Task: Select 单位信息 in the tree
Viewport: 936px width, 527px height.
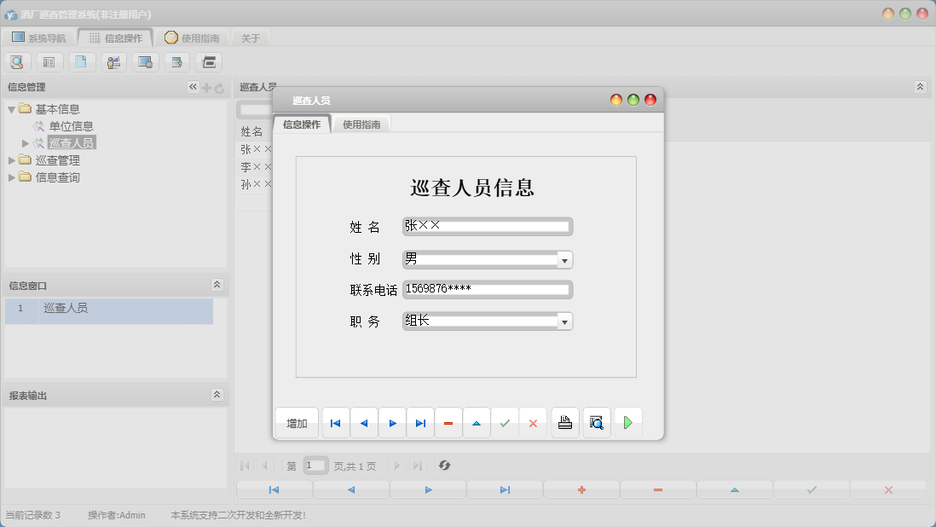Action: pos(71,126)
